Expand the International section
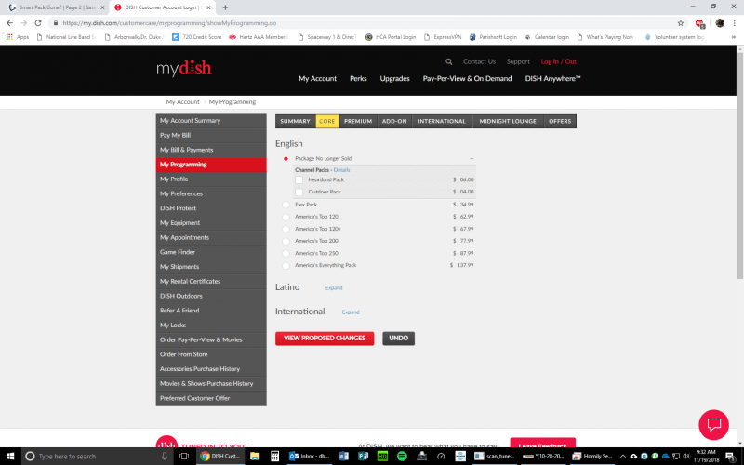Screen dimensions: 744x465 [x=351, y=312]
